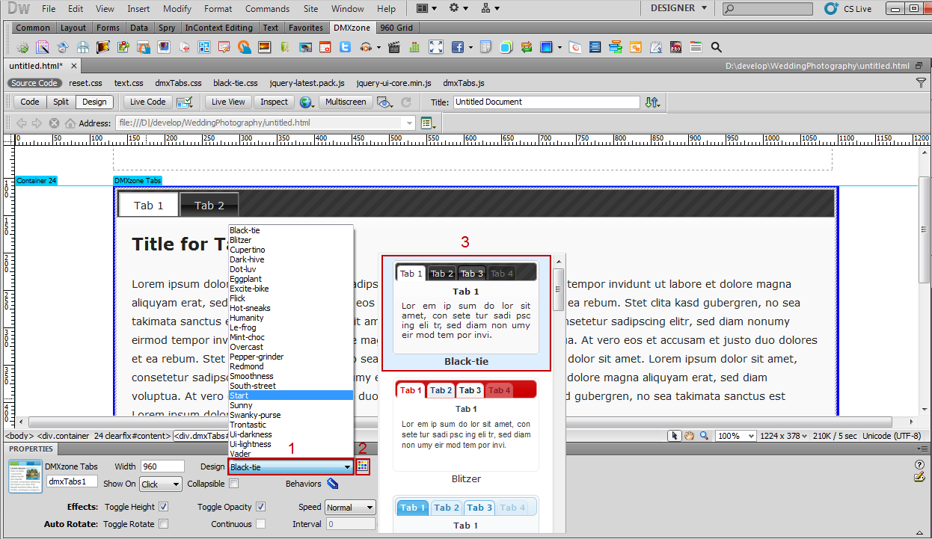Screen dimensions: 932x539
Task: Click the Live View button
Action: point(228,102)
